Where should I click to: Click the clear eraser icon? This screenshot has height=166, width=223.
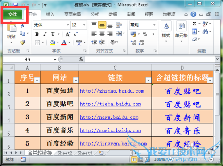[x=194, y=39]
